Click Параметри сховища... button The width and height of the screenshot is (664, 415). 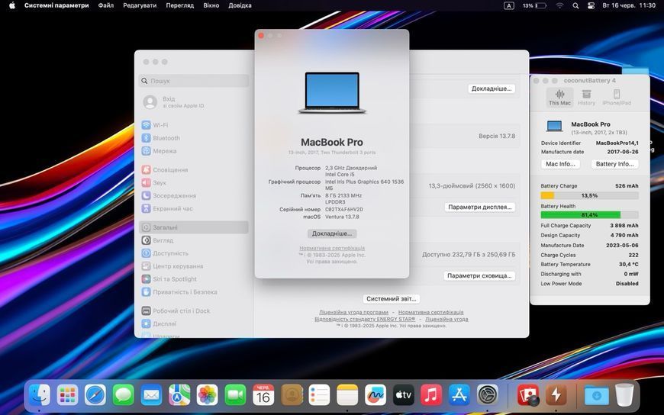point(479,275)
